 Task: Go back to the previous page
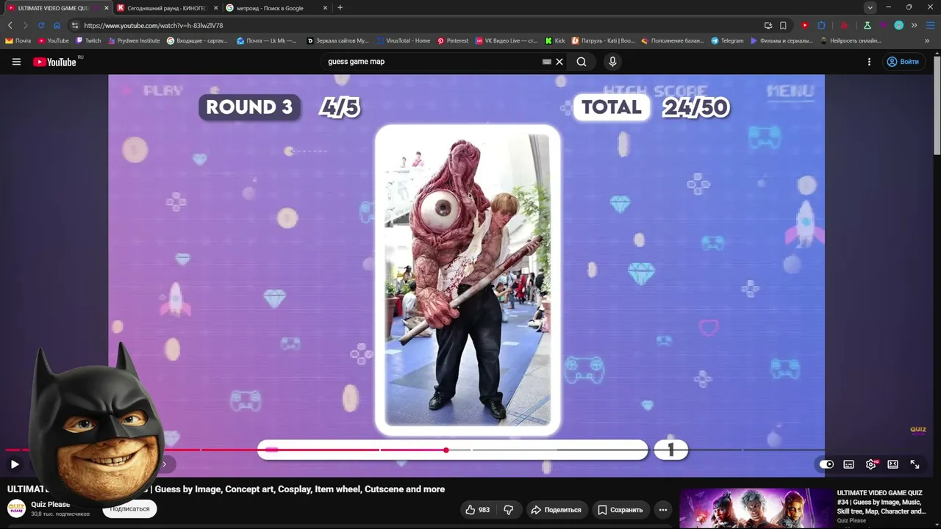click(x=10, y=25)
